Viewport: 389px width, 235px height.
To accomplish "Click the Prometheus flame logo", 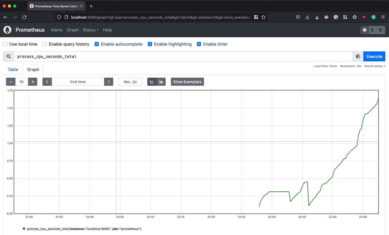I will (7, 30).
